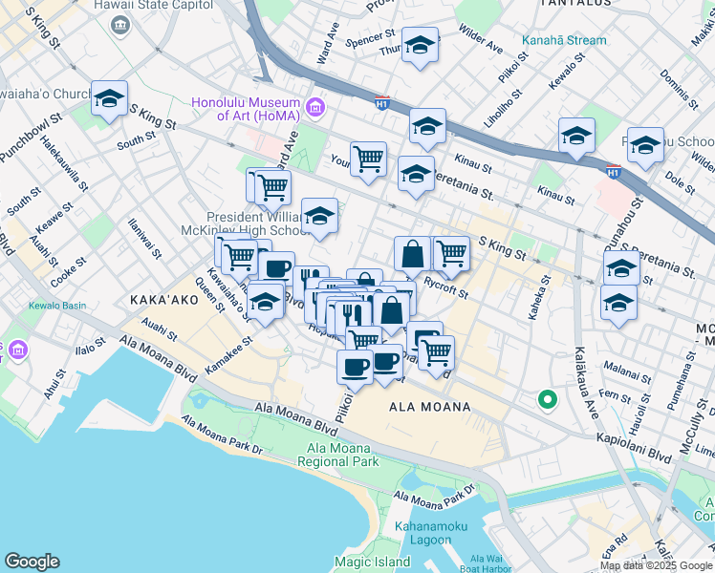715x573 pixels.
Task: Open school marker touching the H1 near Kinau St
Action: 576,139
